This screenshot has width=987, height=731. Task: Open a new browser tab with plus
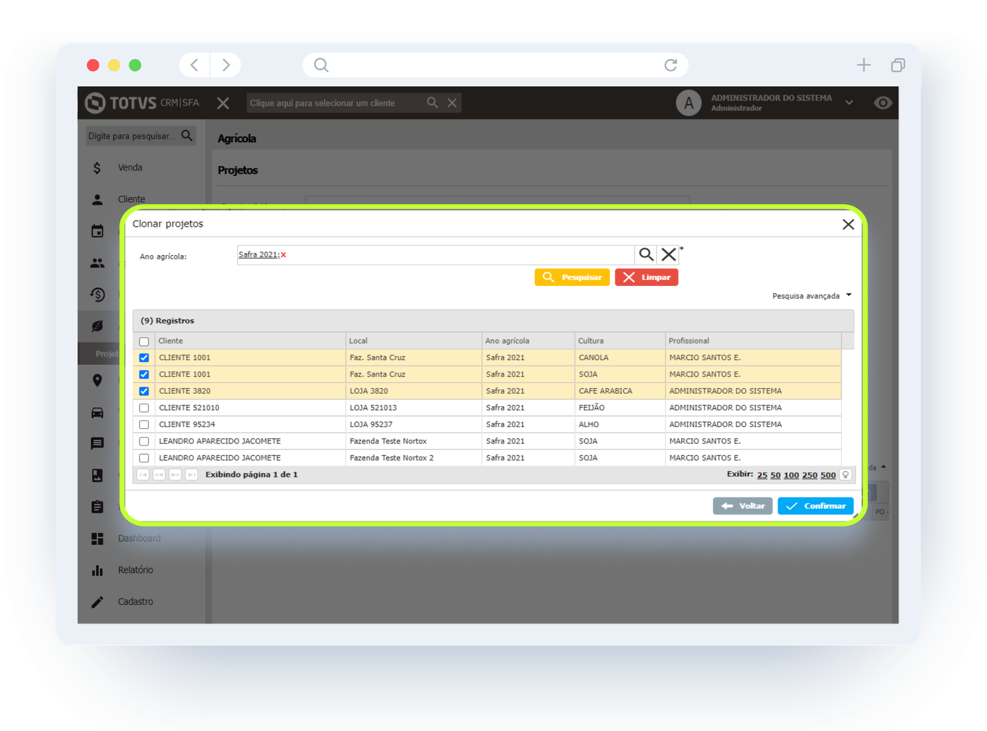864,65
